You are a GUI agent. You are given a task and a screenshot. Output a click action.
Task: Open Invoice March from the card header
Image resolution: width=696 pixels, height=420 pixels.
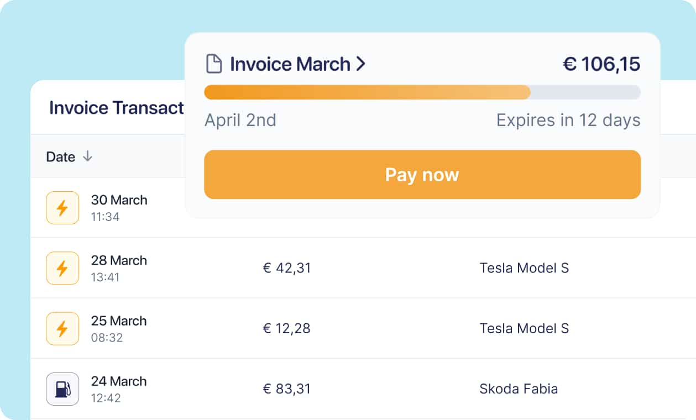click(x=290, y=64)
